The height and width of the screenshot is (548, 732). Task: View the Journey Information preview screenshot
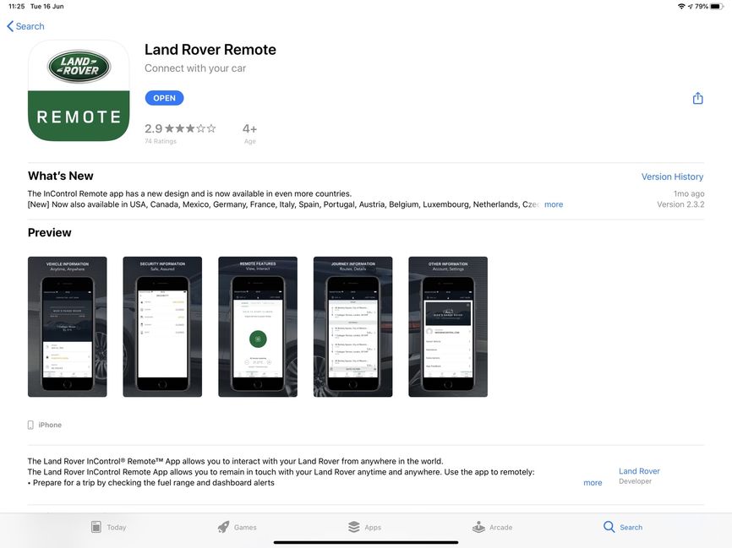(353, 327)
